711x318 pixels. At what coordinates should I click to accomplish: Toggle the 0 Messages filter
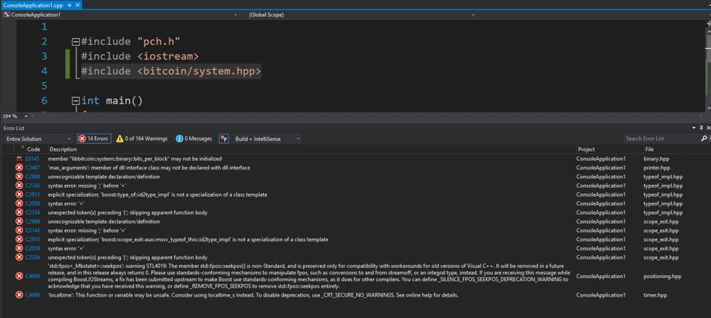[x=193, y=138]
